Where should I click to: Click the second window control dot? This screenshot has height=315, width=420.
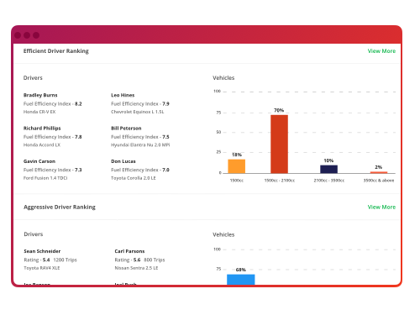[x=27, y=35]
